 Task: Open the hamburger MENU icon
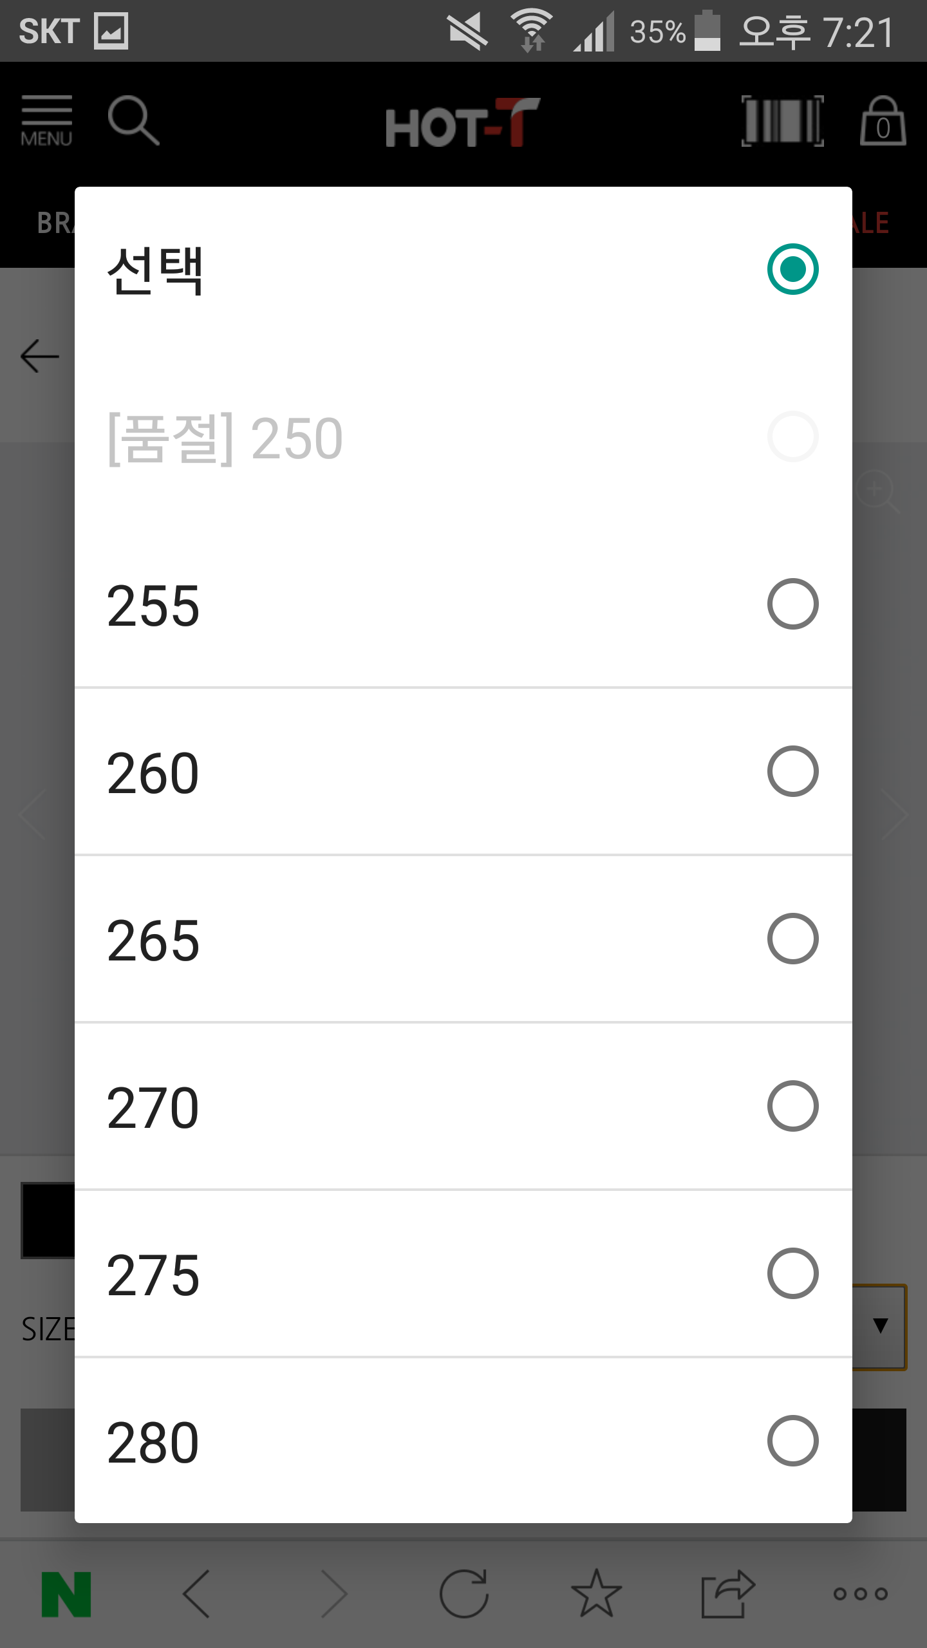click(46, 120)
